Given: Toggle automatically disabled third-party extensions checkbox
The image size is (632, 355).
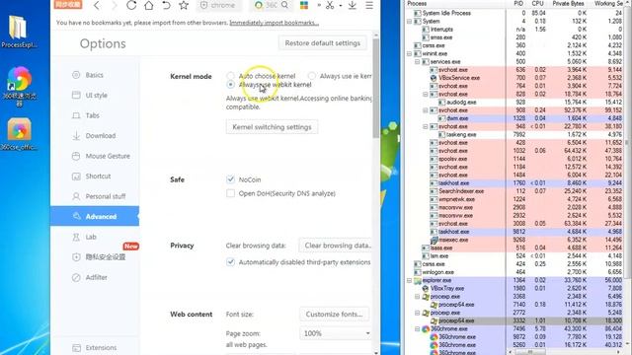Looking at the screenshot, I should click(230, 262).
